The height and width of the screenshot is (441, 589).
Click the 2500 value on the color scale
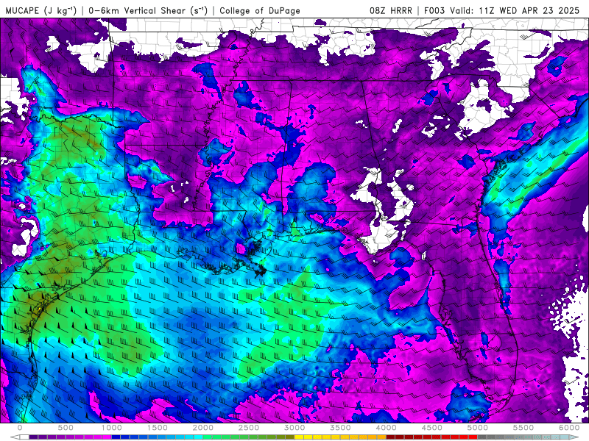[249, 428]
